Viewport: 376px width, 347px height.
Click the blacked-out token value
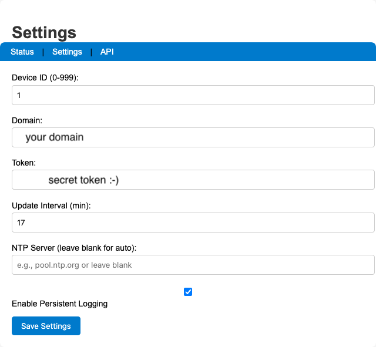[x=98, y=180]
